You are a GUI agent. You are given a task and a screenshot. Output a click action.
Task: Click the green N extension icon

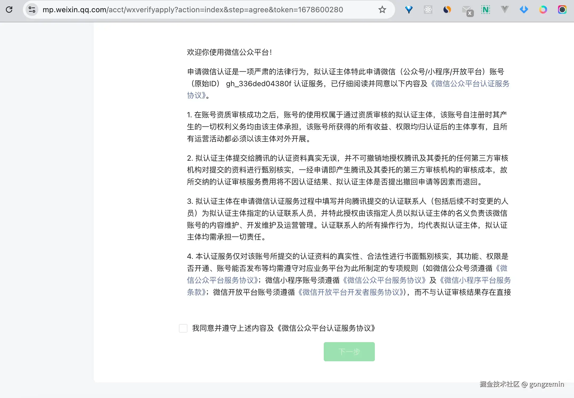pos(485,10)
